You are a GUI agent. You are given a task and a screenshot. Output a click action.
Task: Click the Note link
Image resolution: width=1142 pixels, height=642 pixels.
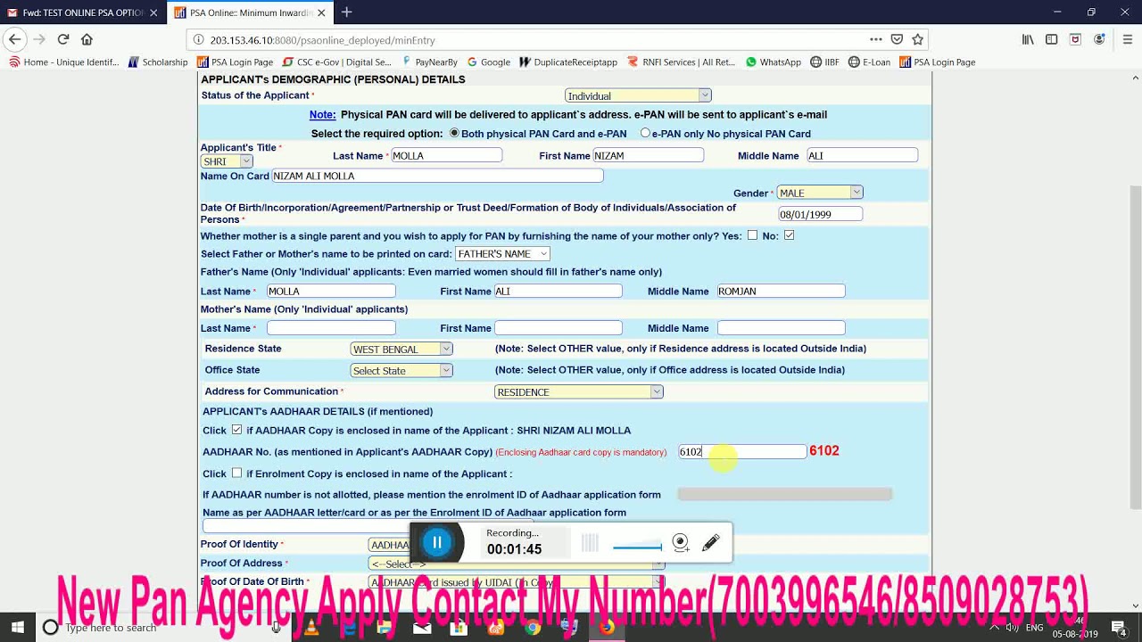click(x=322, y=114)
